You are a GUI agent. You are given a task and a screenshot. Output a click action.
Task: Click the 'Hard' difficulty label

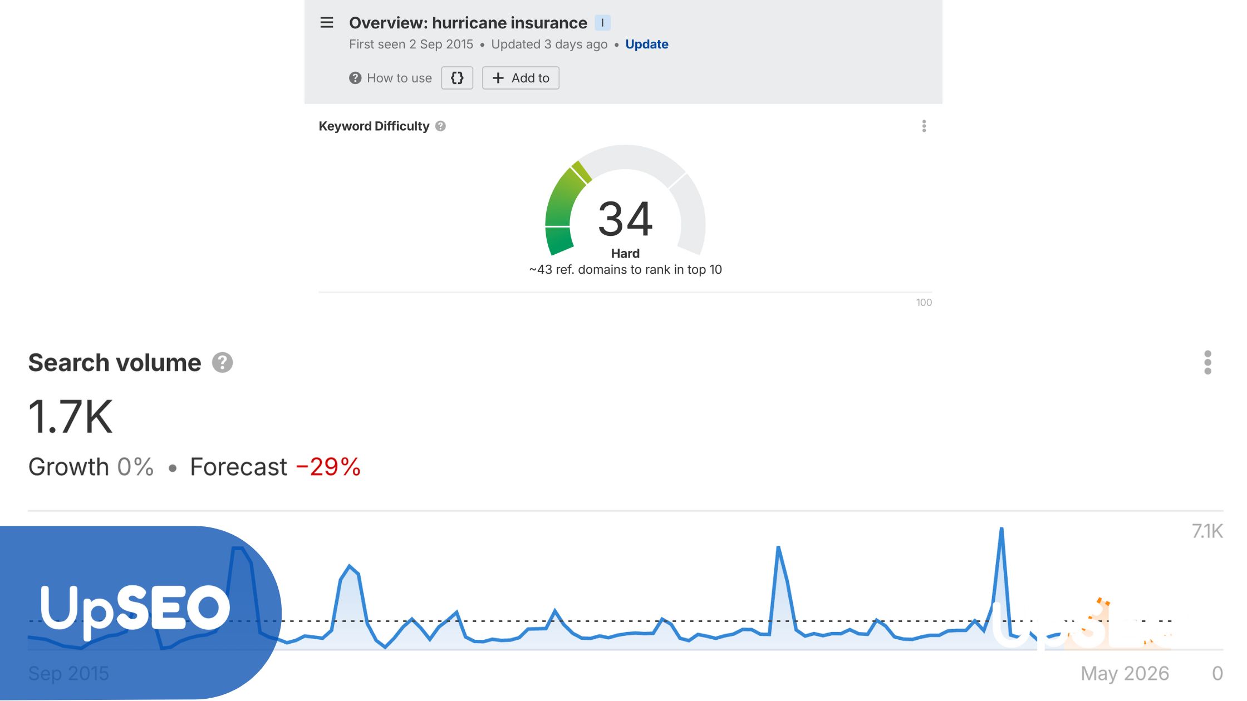click(x=625, y=254)
